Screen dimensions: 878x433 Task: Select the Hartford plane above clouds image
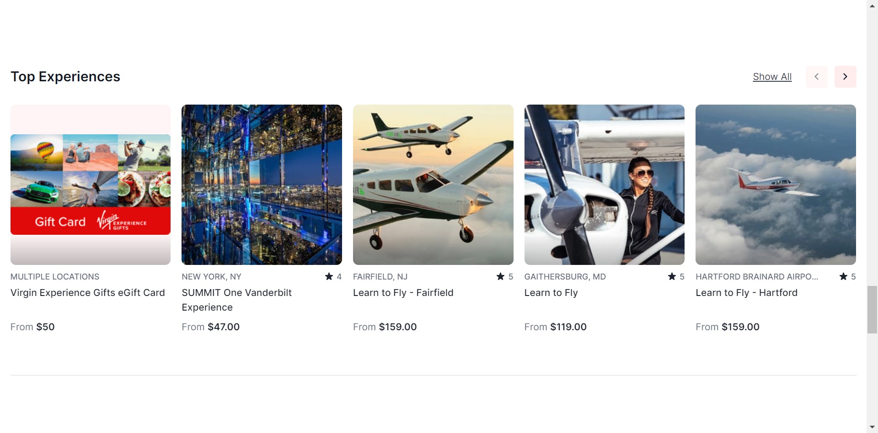(776, 185)
